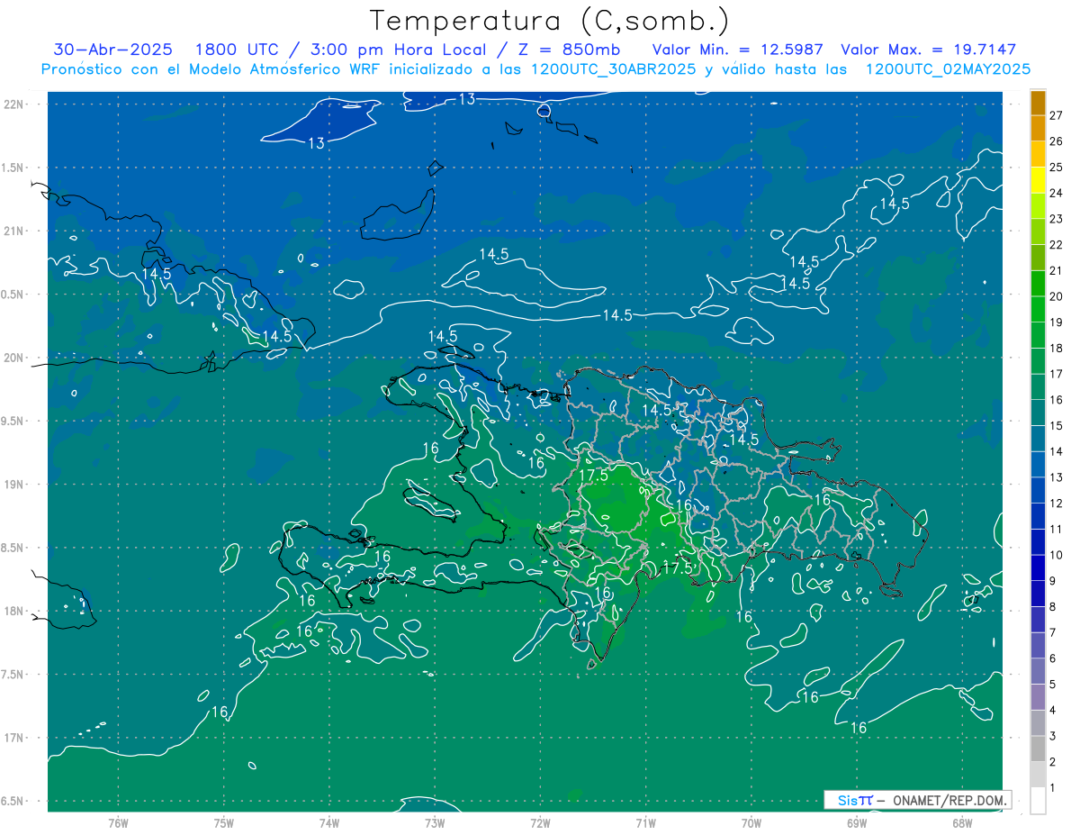Click the longitude label "69W"
1080x835 pixels.
tap(856, 823)
